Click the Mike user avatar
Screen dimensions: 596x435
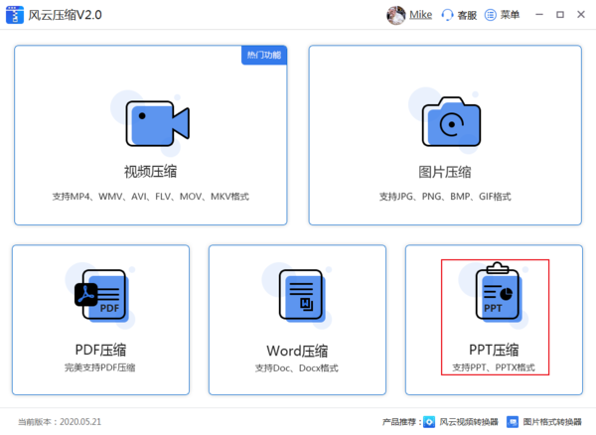tap(395, 15)
